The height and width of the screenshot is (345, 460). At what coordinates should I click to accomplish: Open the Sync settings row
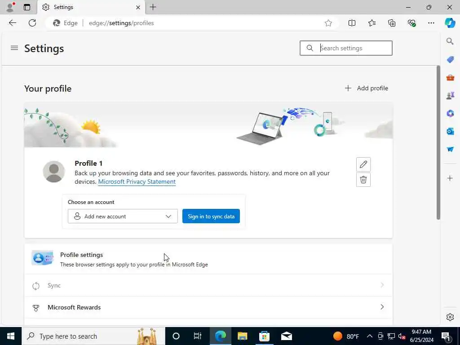[x=208, y=285]
